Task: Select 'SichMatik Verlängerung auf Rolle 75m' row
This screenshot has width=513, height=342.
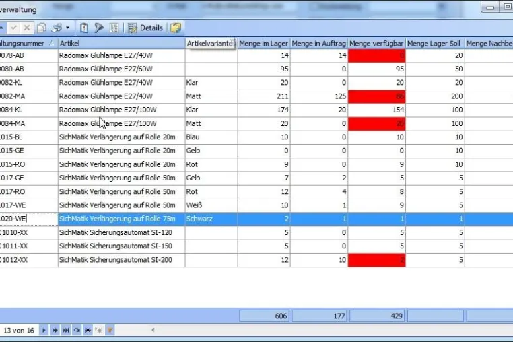Action: tap(256, 219)
